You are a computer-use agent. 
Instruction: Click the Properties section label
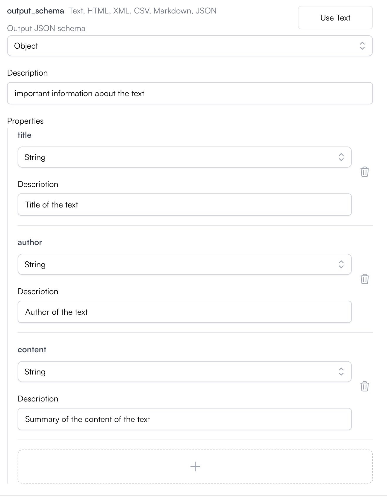pos(25,121)
